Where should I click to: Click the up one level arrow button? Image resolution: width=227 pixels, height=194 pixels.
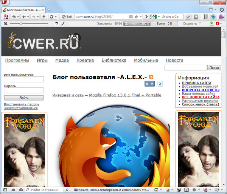point(44,17)
